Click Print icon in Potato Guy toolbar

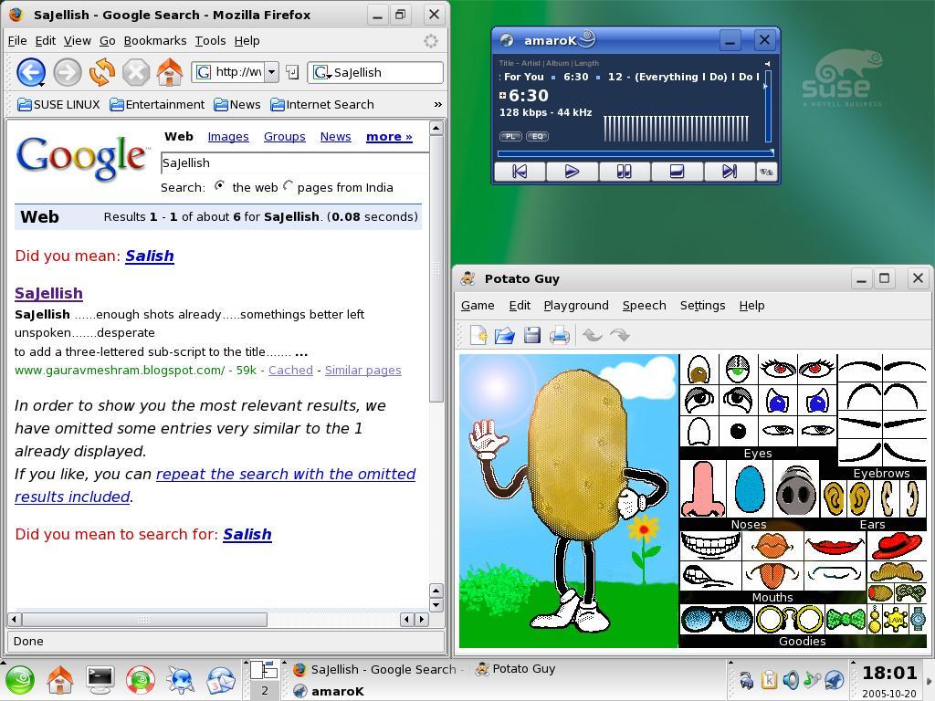pos(560,335)
